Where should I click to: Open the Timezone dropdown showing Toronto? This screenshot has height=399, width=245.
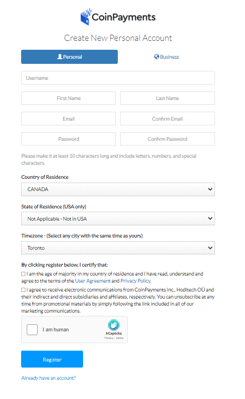pyautogui.click(x=118, y=248)
